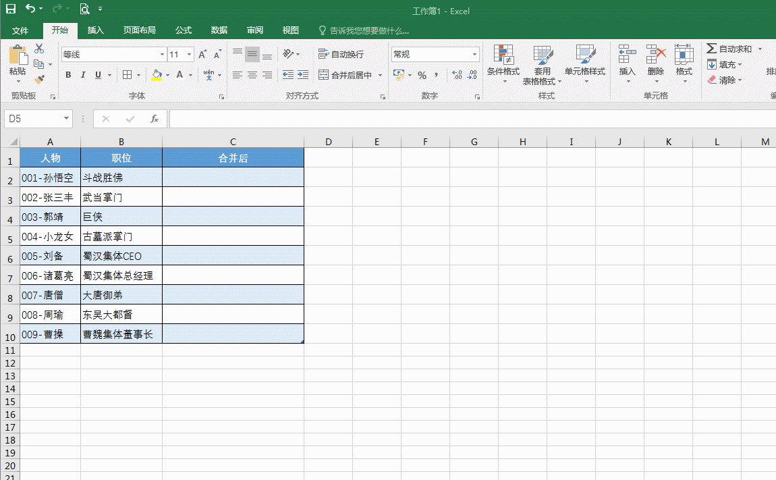Click the Save icon in quick access toolbar
Viewport: 776px width, 480px height.
tap(10, 8)
